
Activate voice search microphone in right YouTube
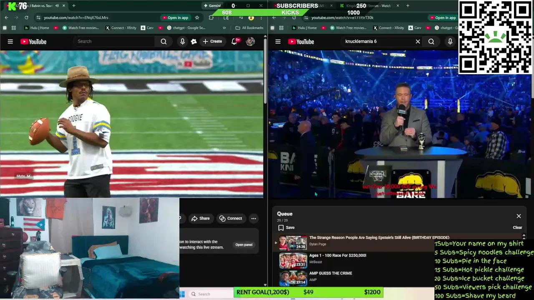coord(450,41)
